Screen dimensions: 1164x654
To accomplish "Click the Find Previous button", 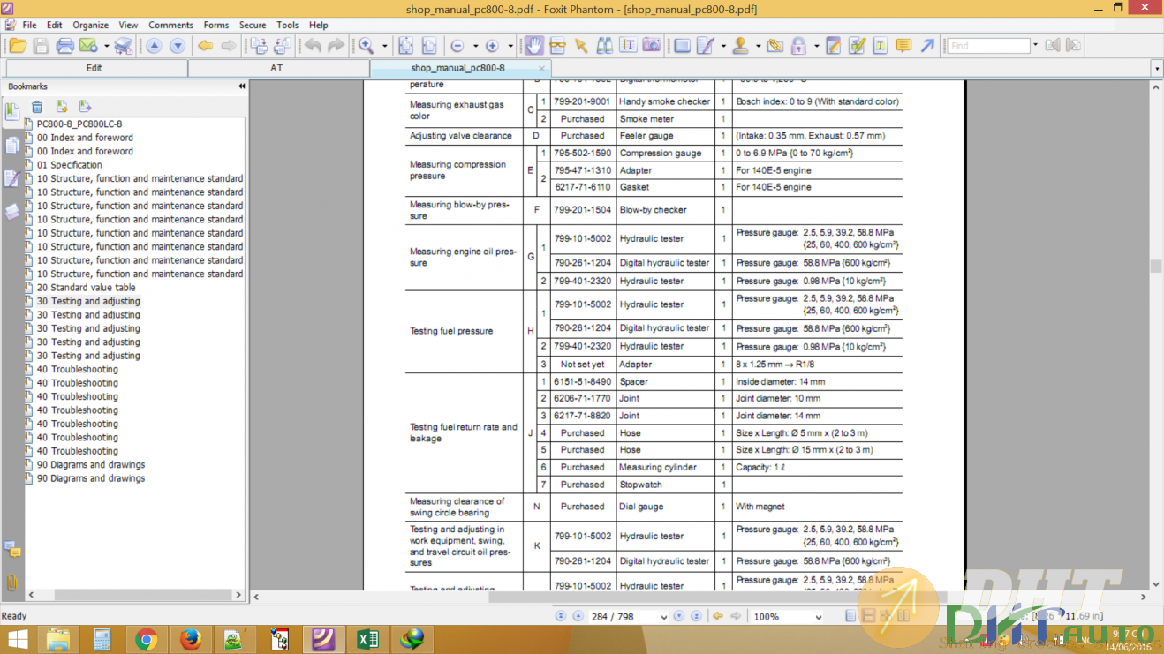I will 1052,46.
